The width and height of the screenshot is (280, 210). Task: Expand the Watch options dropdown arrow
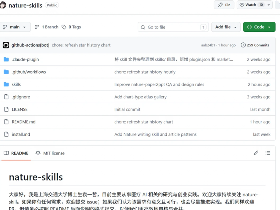[269, 5]
